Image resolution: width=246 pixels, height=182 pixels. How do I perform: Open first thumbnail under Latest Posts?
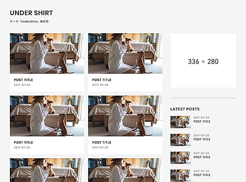pyautogui.click(x=181, y=122)
